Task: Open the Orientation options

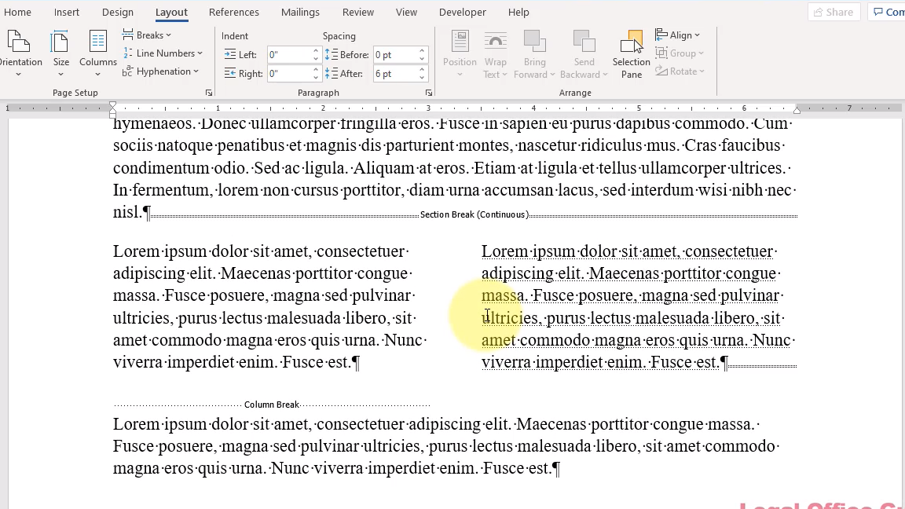Action: (x=21, y=53)
